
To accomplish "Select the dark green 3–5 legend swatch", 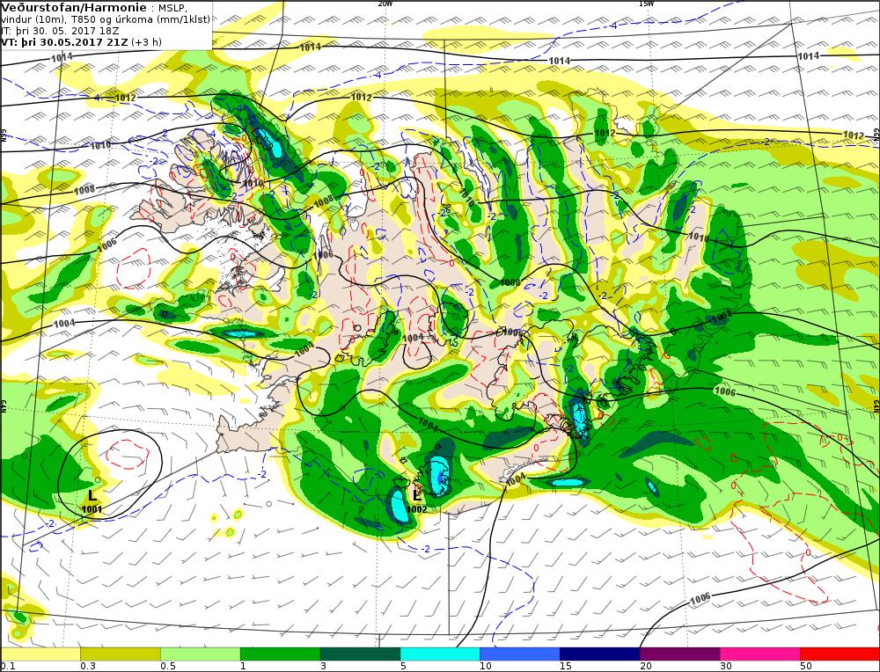I will click(360, 654).
